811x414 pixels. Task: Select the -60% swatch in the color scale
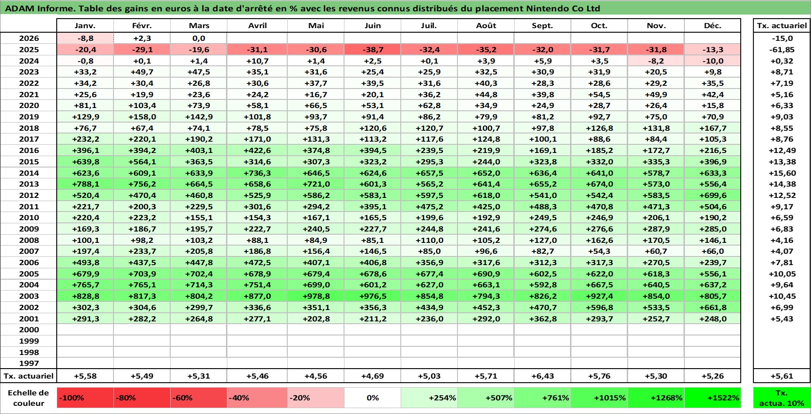pos(198,398)
